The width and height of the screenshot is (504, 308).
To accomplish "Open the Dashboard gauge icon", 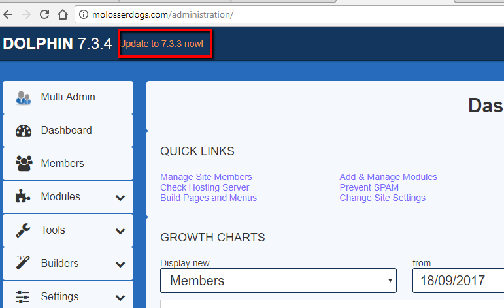I will point(24,131).
